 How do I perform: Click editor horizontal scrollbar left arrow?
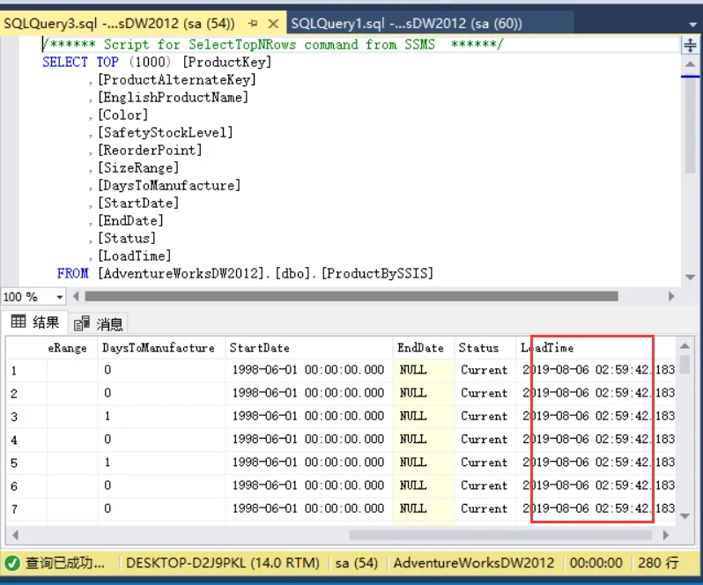pos(76,296)
